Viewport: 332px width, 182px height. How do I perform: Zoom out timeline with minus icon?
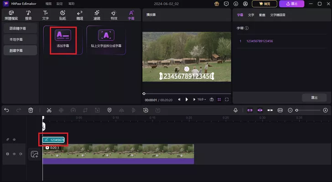pyautogui.click(x=290, y=110)
